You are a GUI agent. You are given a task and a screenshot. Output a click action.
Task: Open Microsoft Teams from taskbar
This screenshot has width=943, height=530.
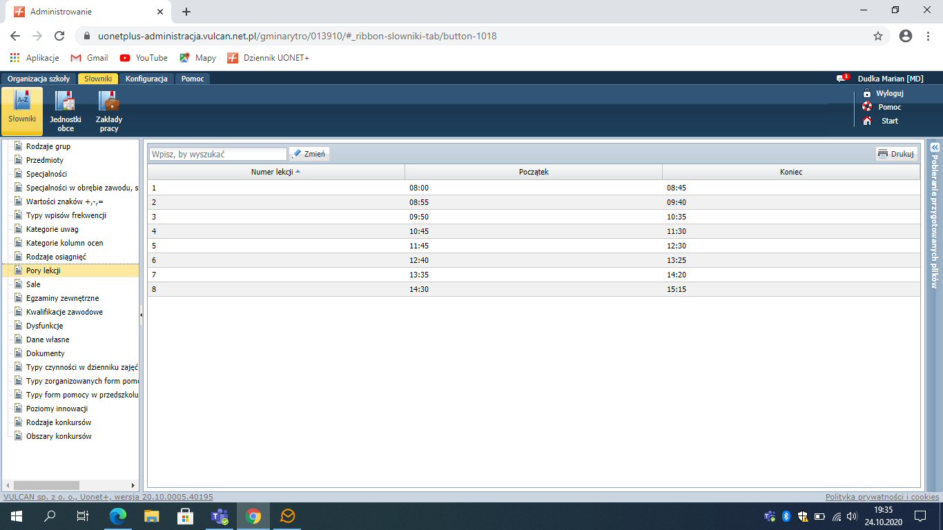(220, 516)
